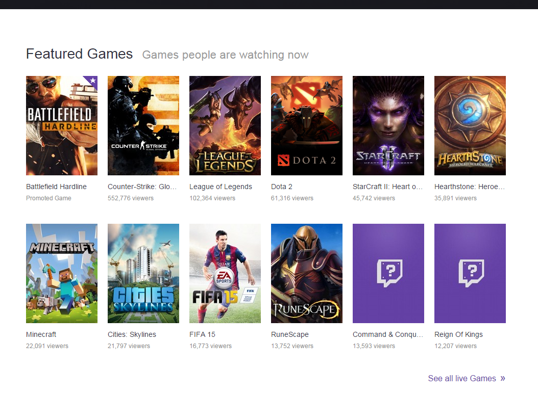Image resolution: width=538 pixels, height=395 pixels.
Task: Click the Games people are watching now subtitle
Action: point(226,55)
